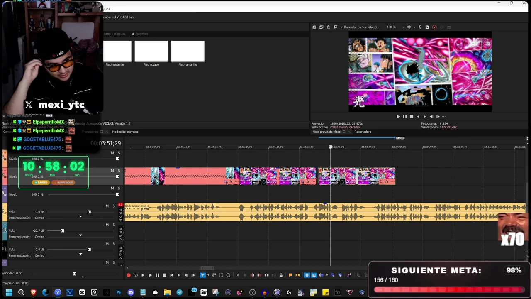Open edit tool dropdown arrow
The width and height of the screenshot is (531, 299).
coord(207,275)
